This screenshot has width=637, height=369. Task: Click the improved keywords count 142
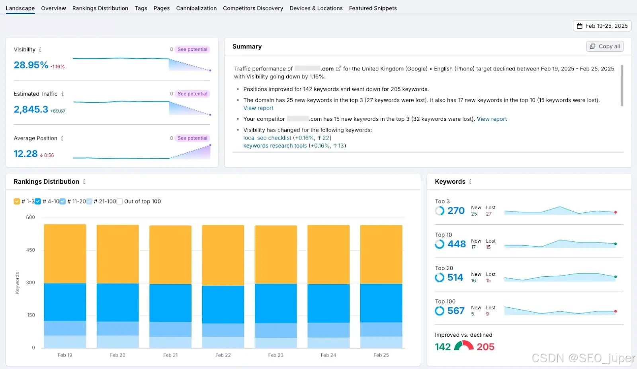click(x=443, y=347)
